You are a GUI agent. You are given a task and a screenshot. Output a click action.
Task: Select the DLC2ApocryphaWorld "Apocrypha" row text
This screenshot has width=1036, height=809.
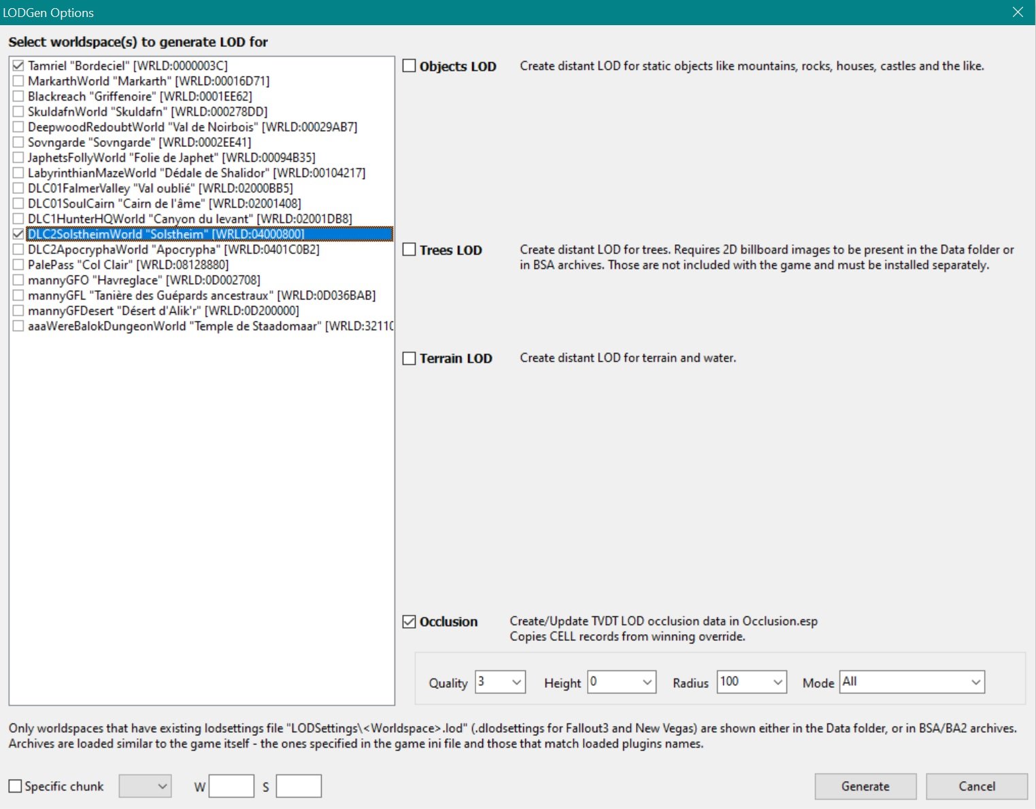click(x=173, y=250)
